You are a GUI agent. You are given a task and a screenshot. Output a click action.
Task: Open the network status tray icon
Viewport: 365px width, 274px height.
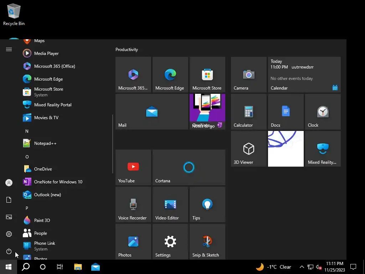310,267
